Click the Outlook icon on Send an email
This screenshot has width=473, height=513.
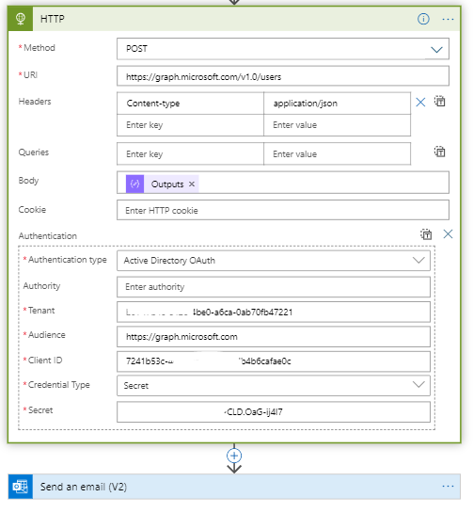(x=21, y=487)
